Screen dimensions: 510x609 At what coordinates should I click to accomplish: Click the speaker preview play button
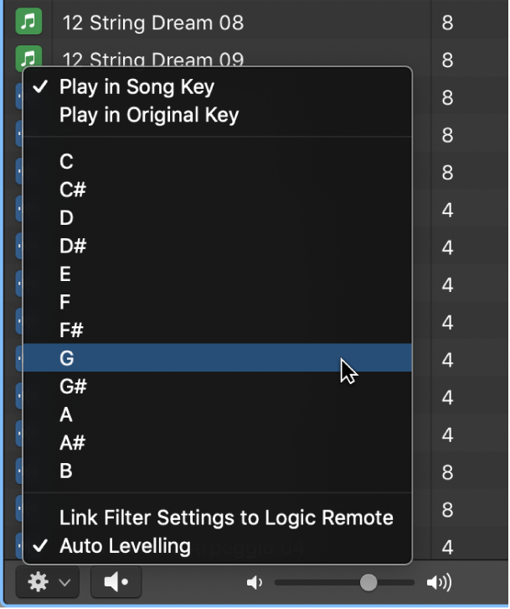pyautogui.click(x=116, y=582)
